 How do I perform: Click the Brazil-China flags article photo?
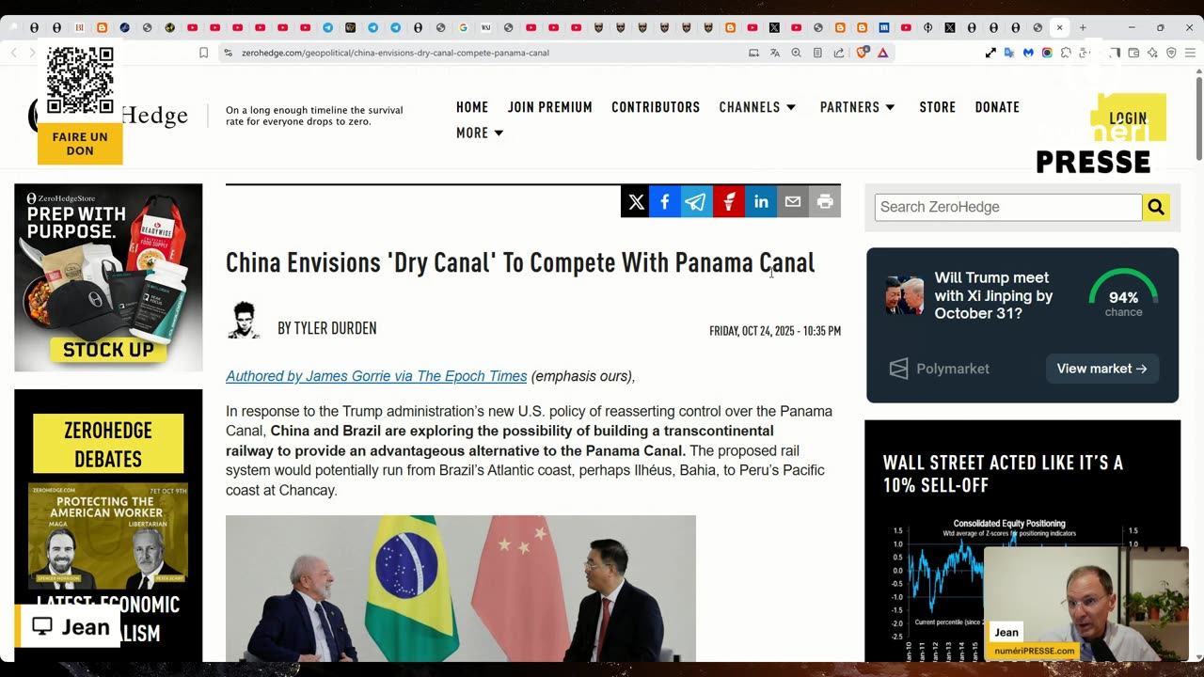pyautogui.click(x=461, y=589)
